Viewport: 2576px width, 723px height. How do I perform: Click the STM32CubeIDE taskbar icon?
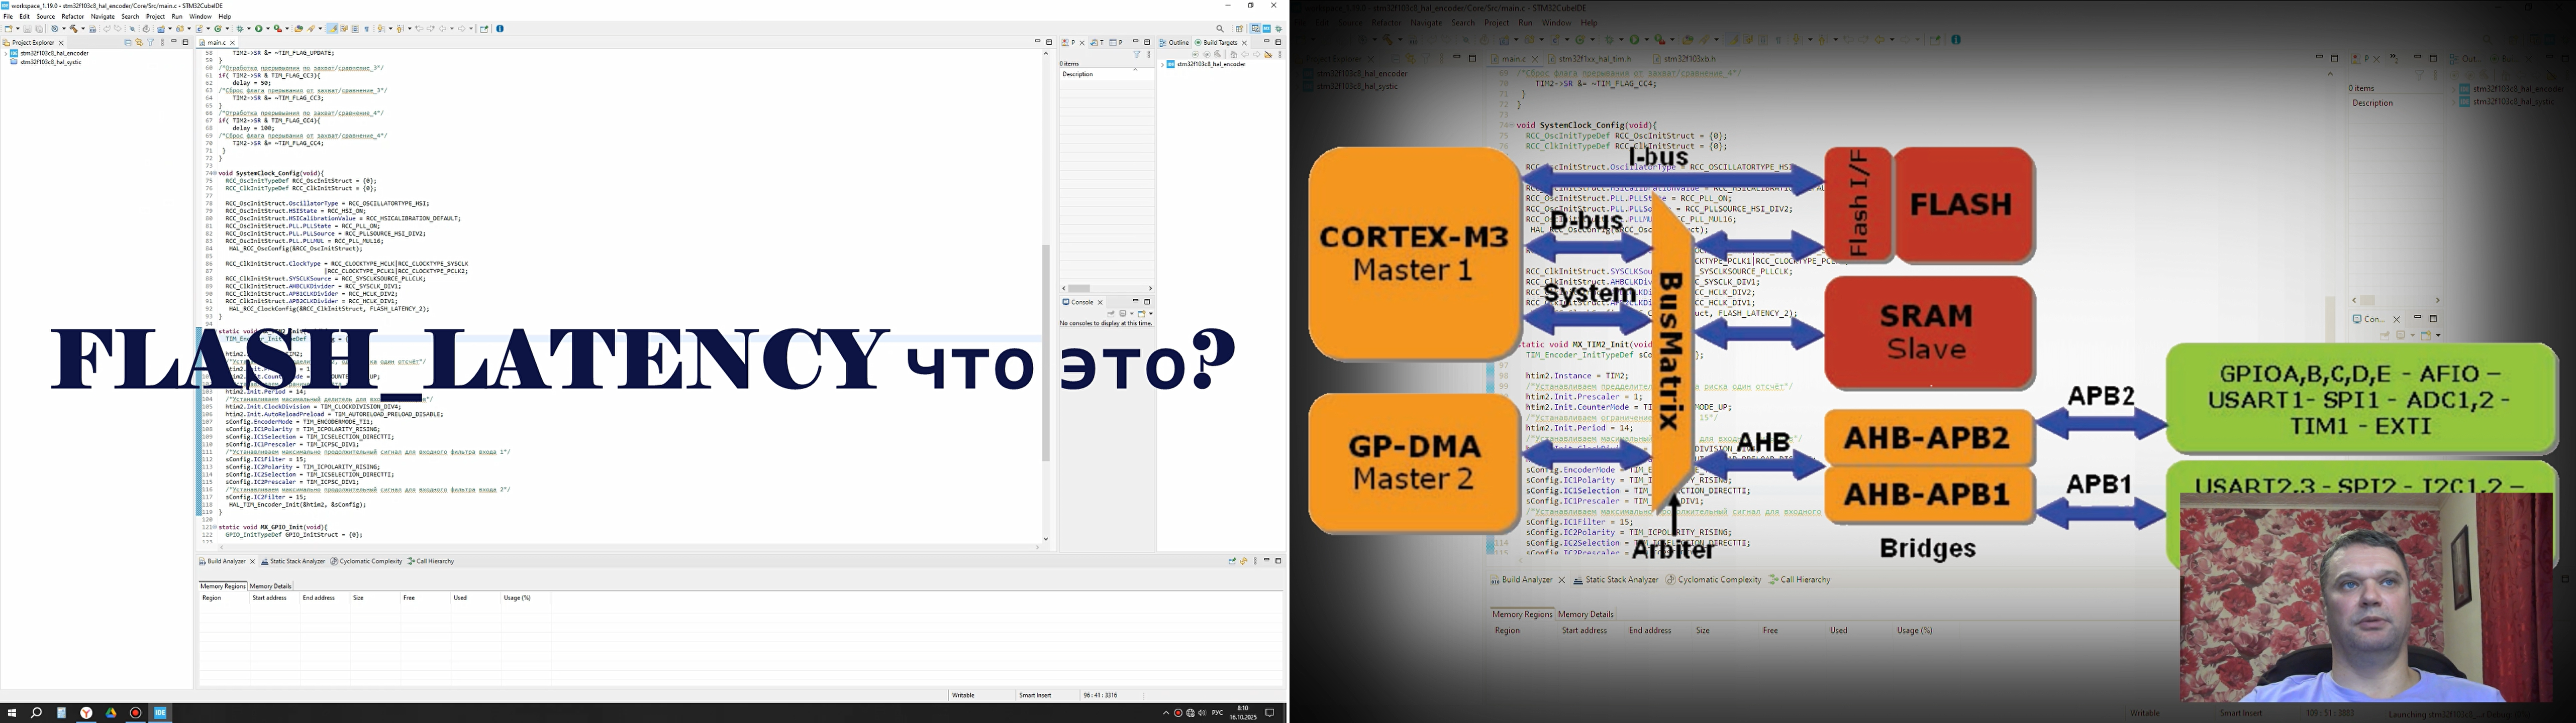[160, 713]
